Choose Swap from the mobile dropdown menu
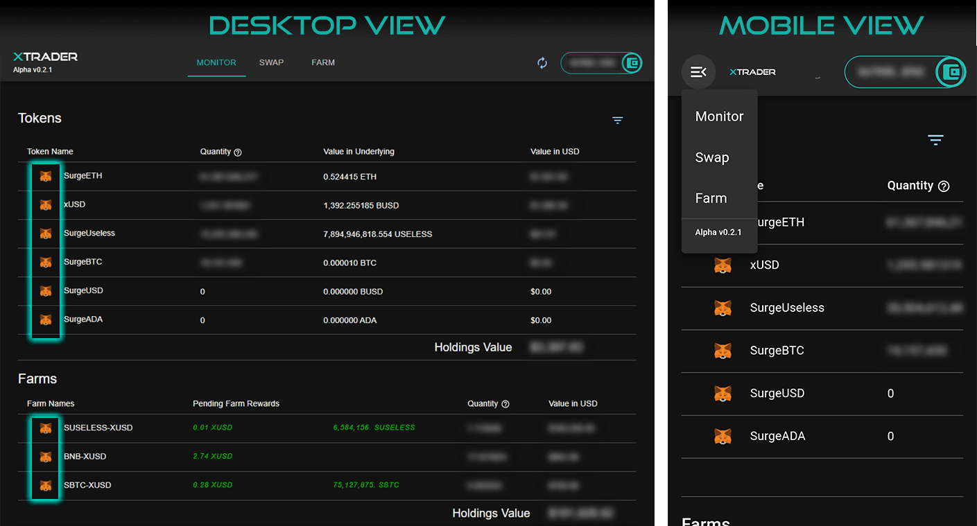Viewport: 977px width, 526px height. click(712, 157)
